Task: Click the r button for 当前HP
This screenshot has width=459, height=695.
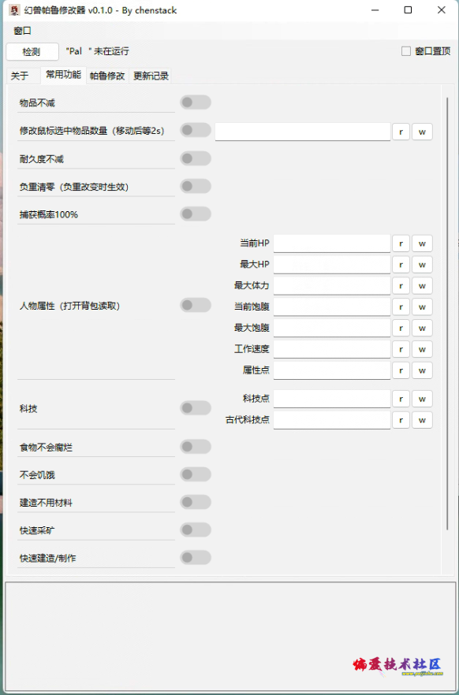Action: [x=401, y=243]
